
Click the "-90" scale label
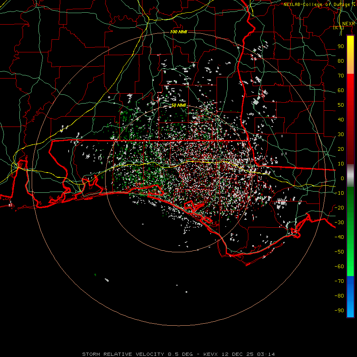(339, 311)
